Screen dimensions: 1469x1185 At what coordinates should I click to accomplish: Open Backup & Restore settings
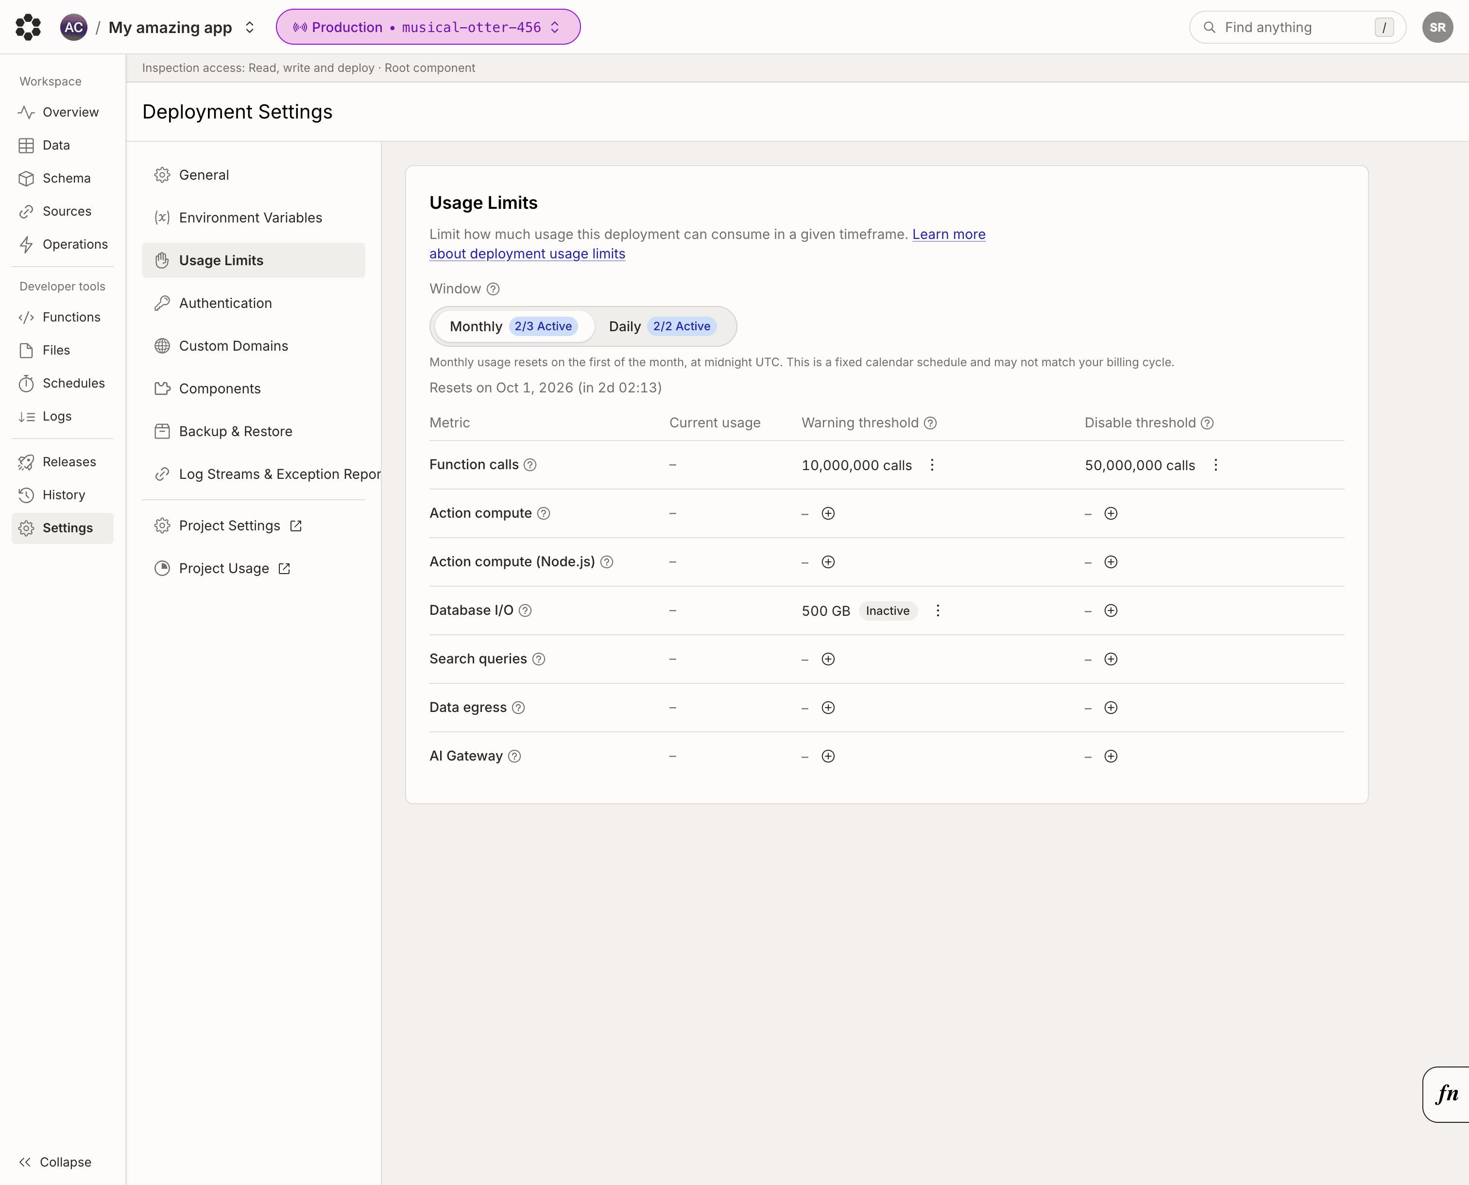point(253,431)
